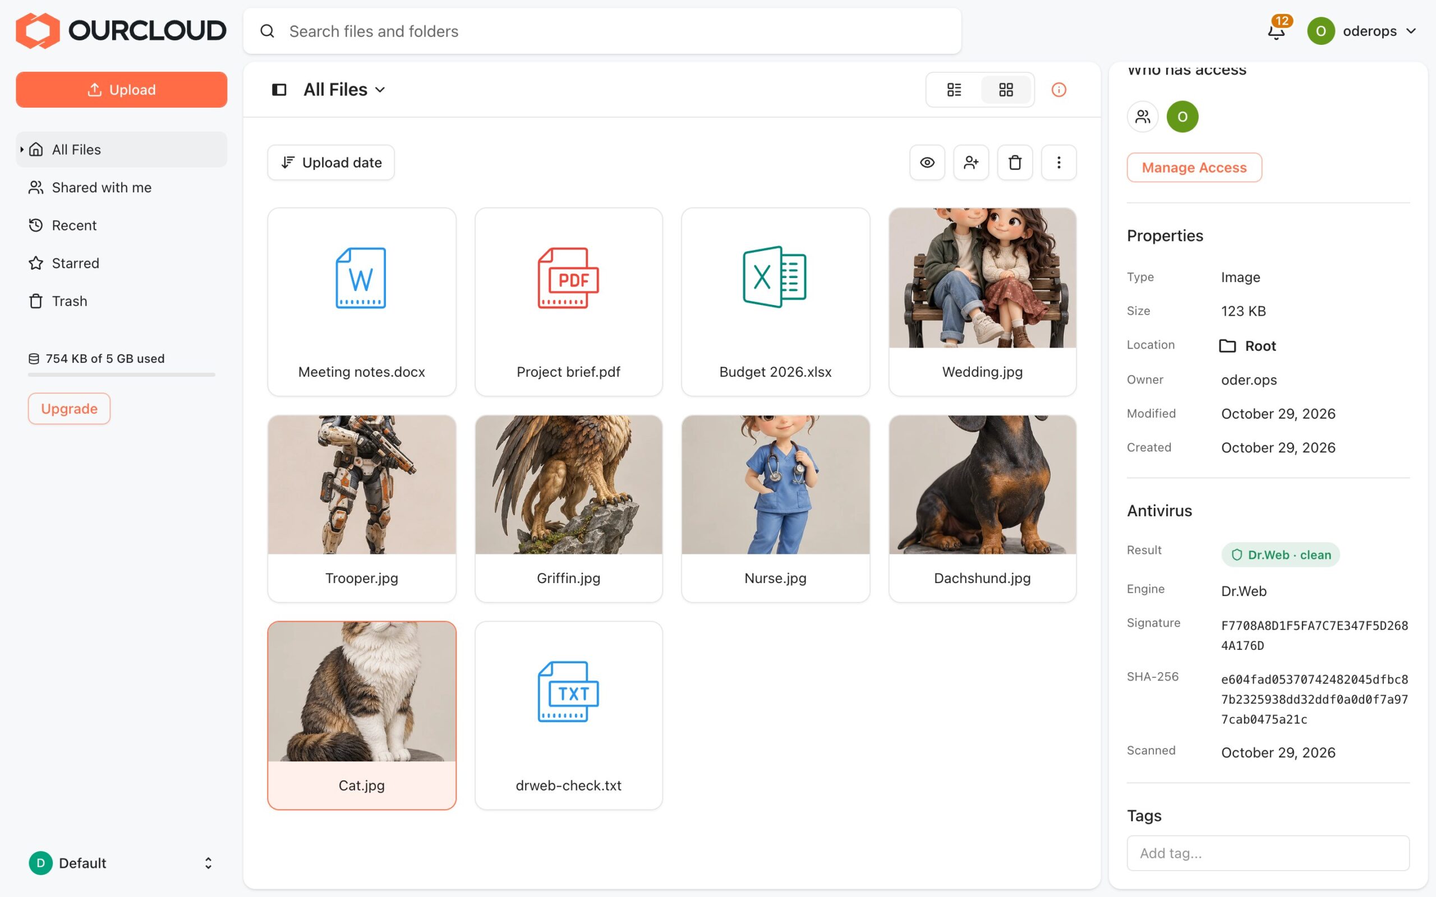Select Meeting notes.docx file
Image resolution: width=1436 pixels, height=897 pixels.
[362, 302]
